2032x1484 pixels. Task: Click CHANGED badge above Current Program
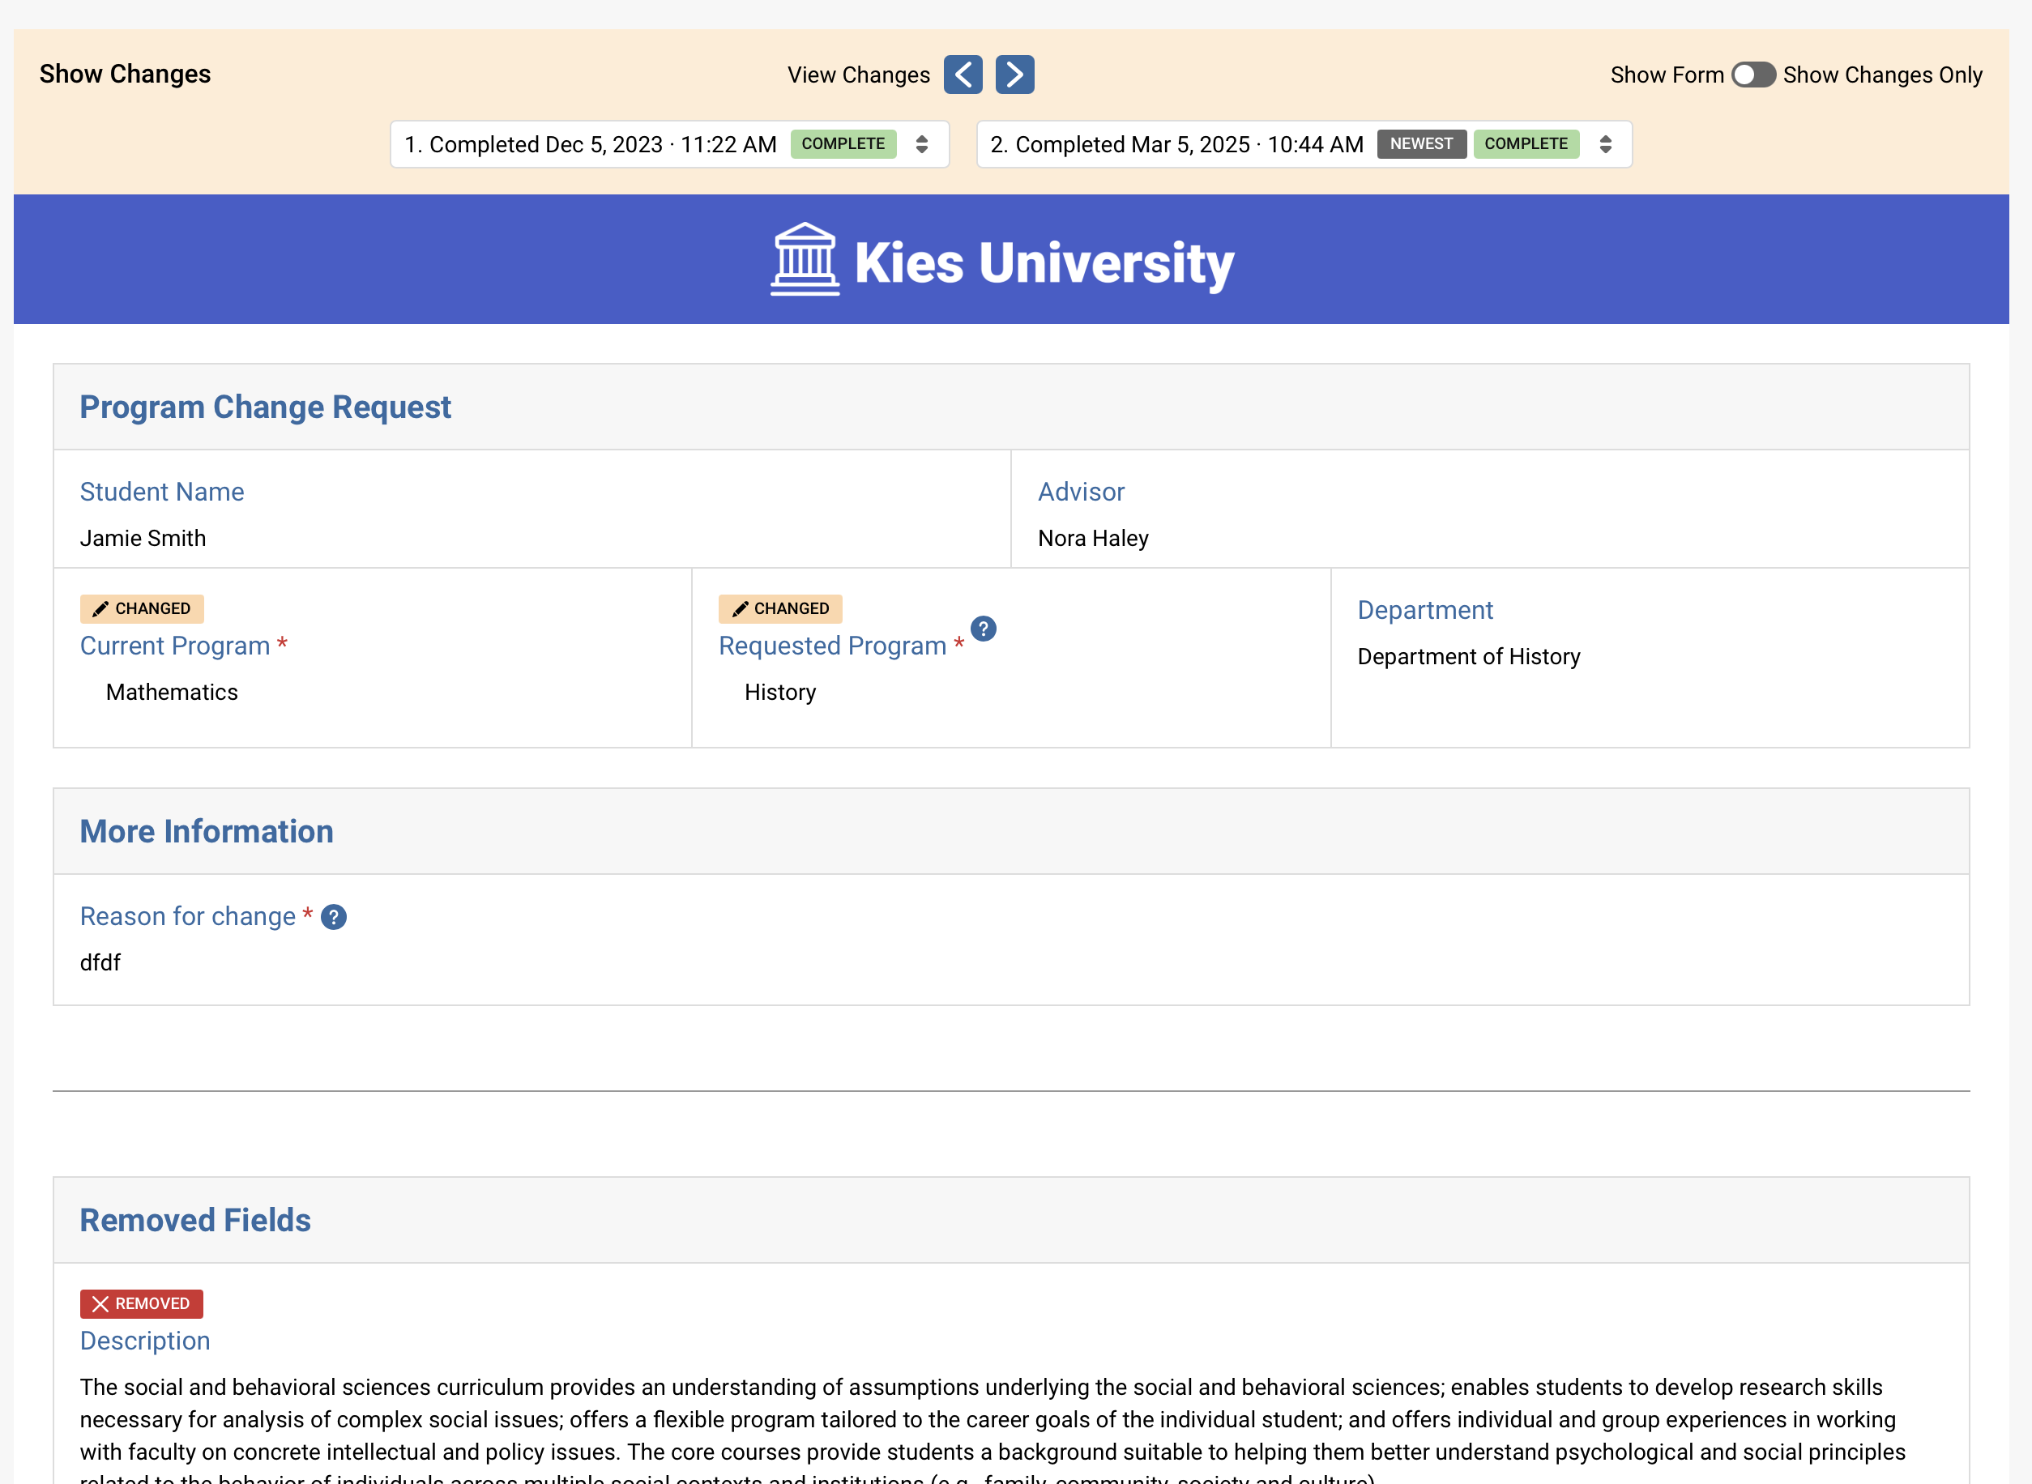coord(142,608)
